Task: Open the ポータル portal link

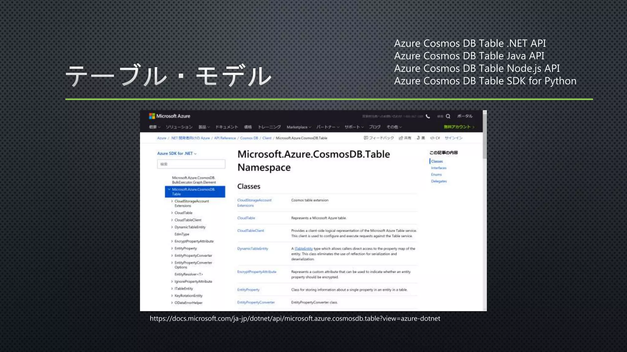Action: point(465,116)
